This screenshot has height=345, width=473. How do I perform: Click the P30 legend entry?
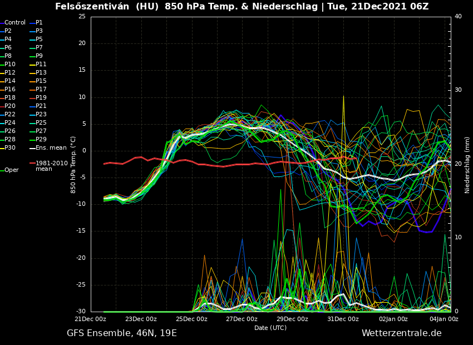10,148
